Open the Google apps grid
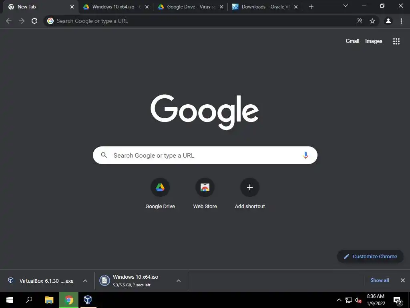 tap(396, 41)
